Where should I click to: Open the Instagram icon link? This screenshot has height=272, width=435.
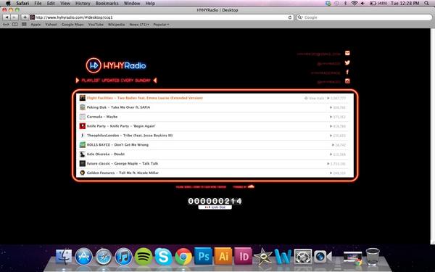pyautogui.click(x=347, y=81)
